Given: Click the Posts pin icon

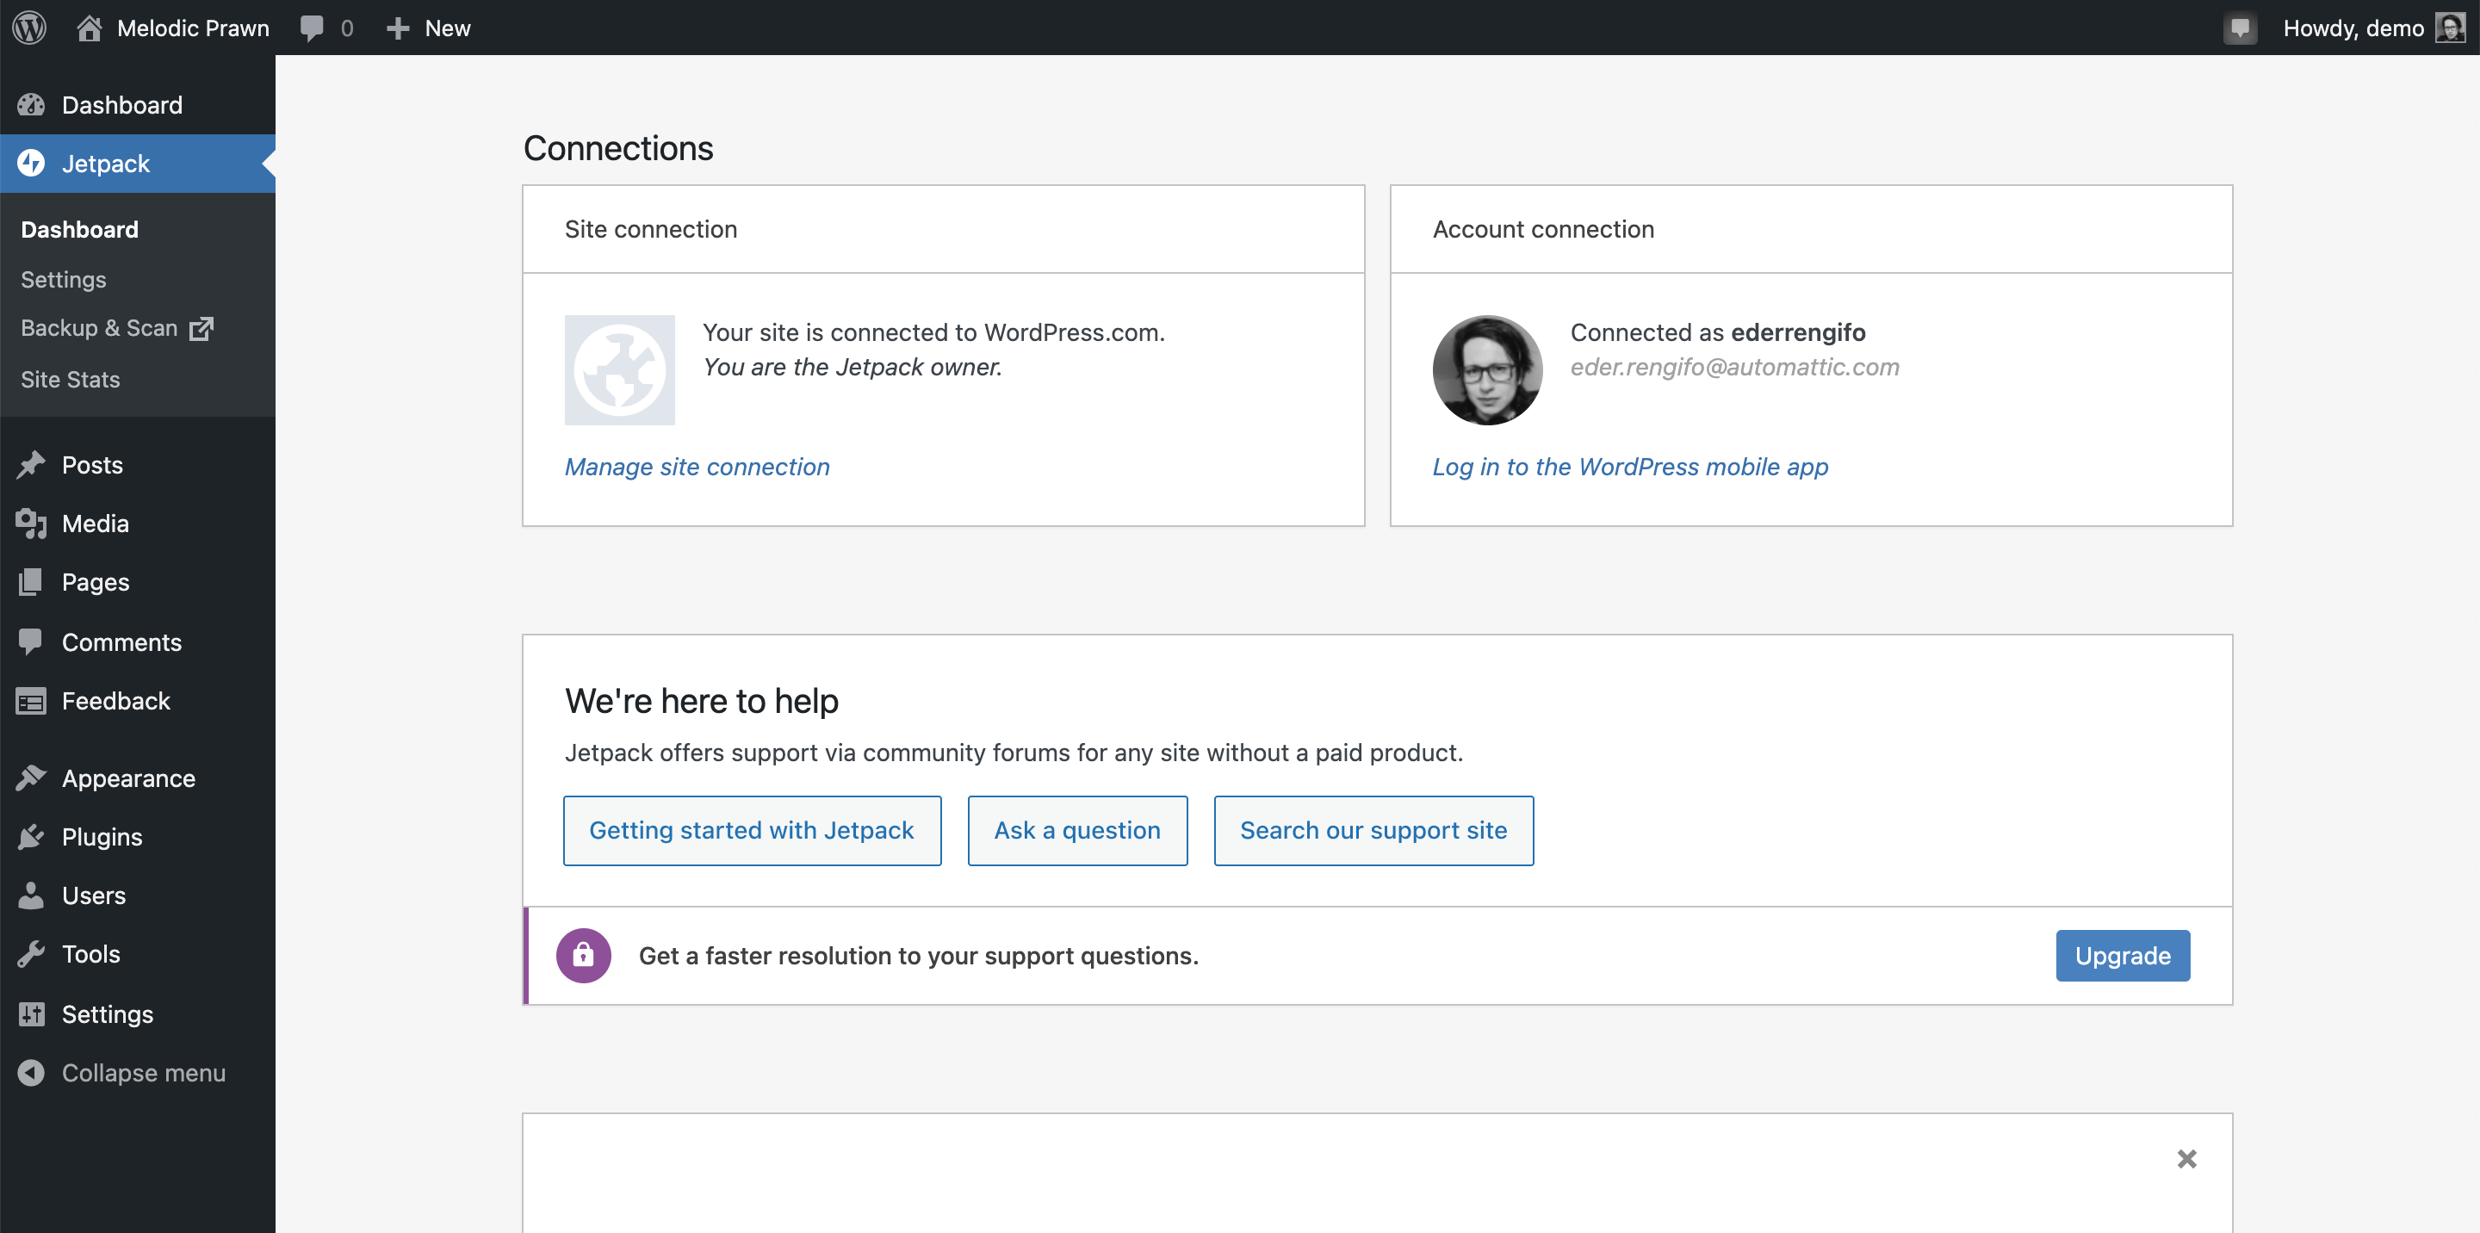Looking at the screenshot, I should 30,464.
